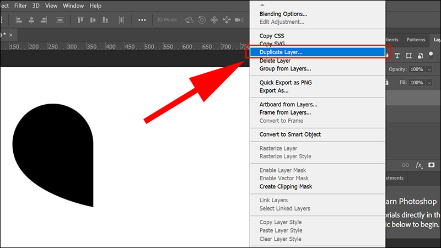Image resolution: width=441 pixels, height=248 pixels.
Task: Click the align horizontal centers icon
Action: (32, 20)
